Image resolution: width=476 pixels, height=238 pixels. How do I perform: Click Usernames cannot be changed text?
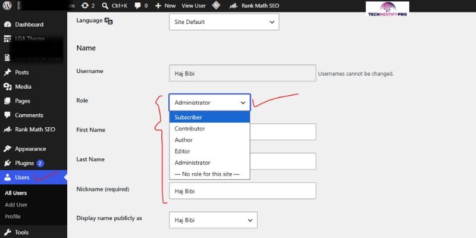[x=356, y=73]
